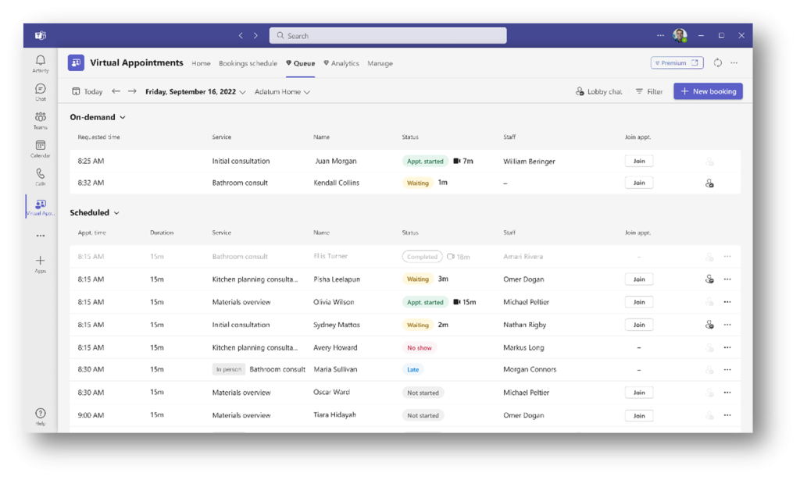Open the profile picture menu

[680, 35]
